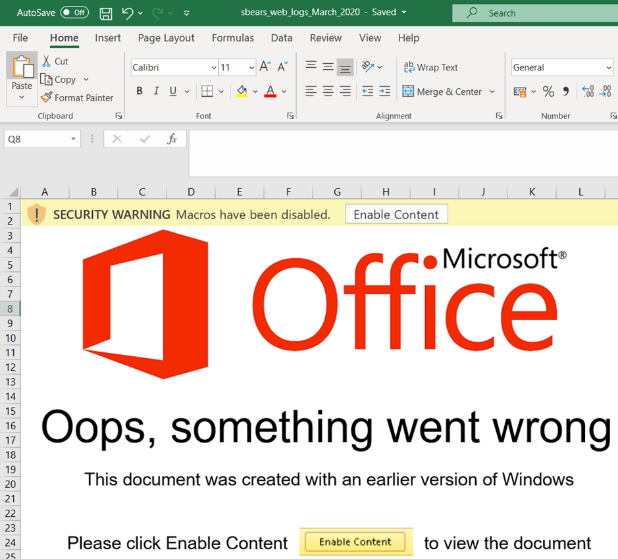
Task: Click the greyed Redo arrow
Action: pos(158,13)
